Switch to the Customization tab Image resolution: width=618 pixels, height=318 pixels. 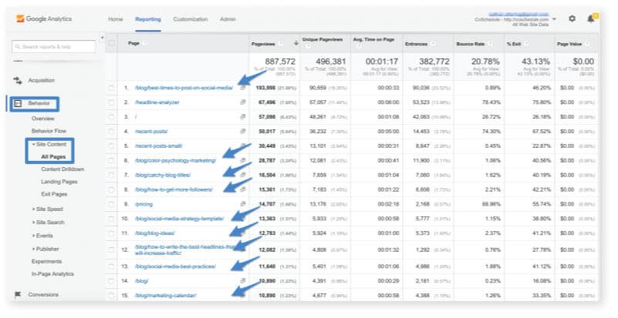(190, 18)
